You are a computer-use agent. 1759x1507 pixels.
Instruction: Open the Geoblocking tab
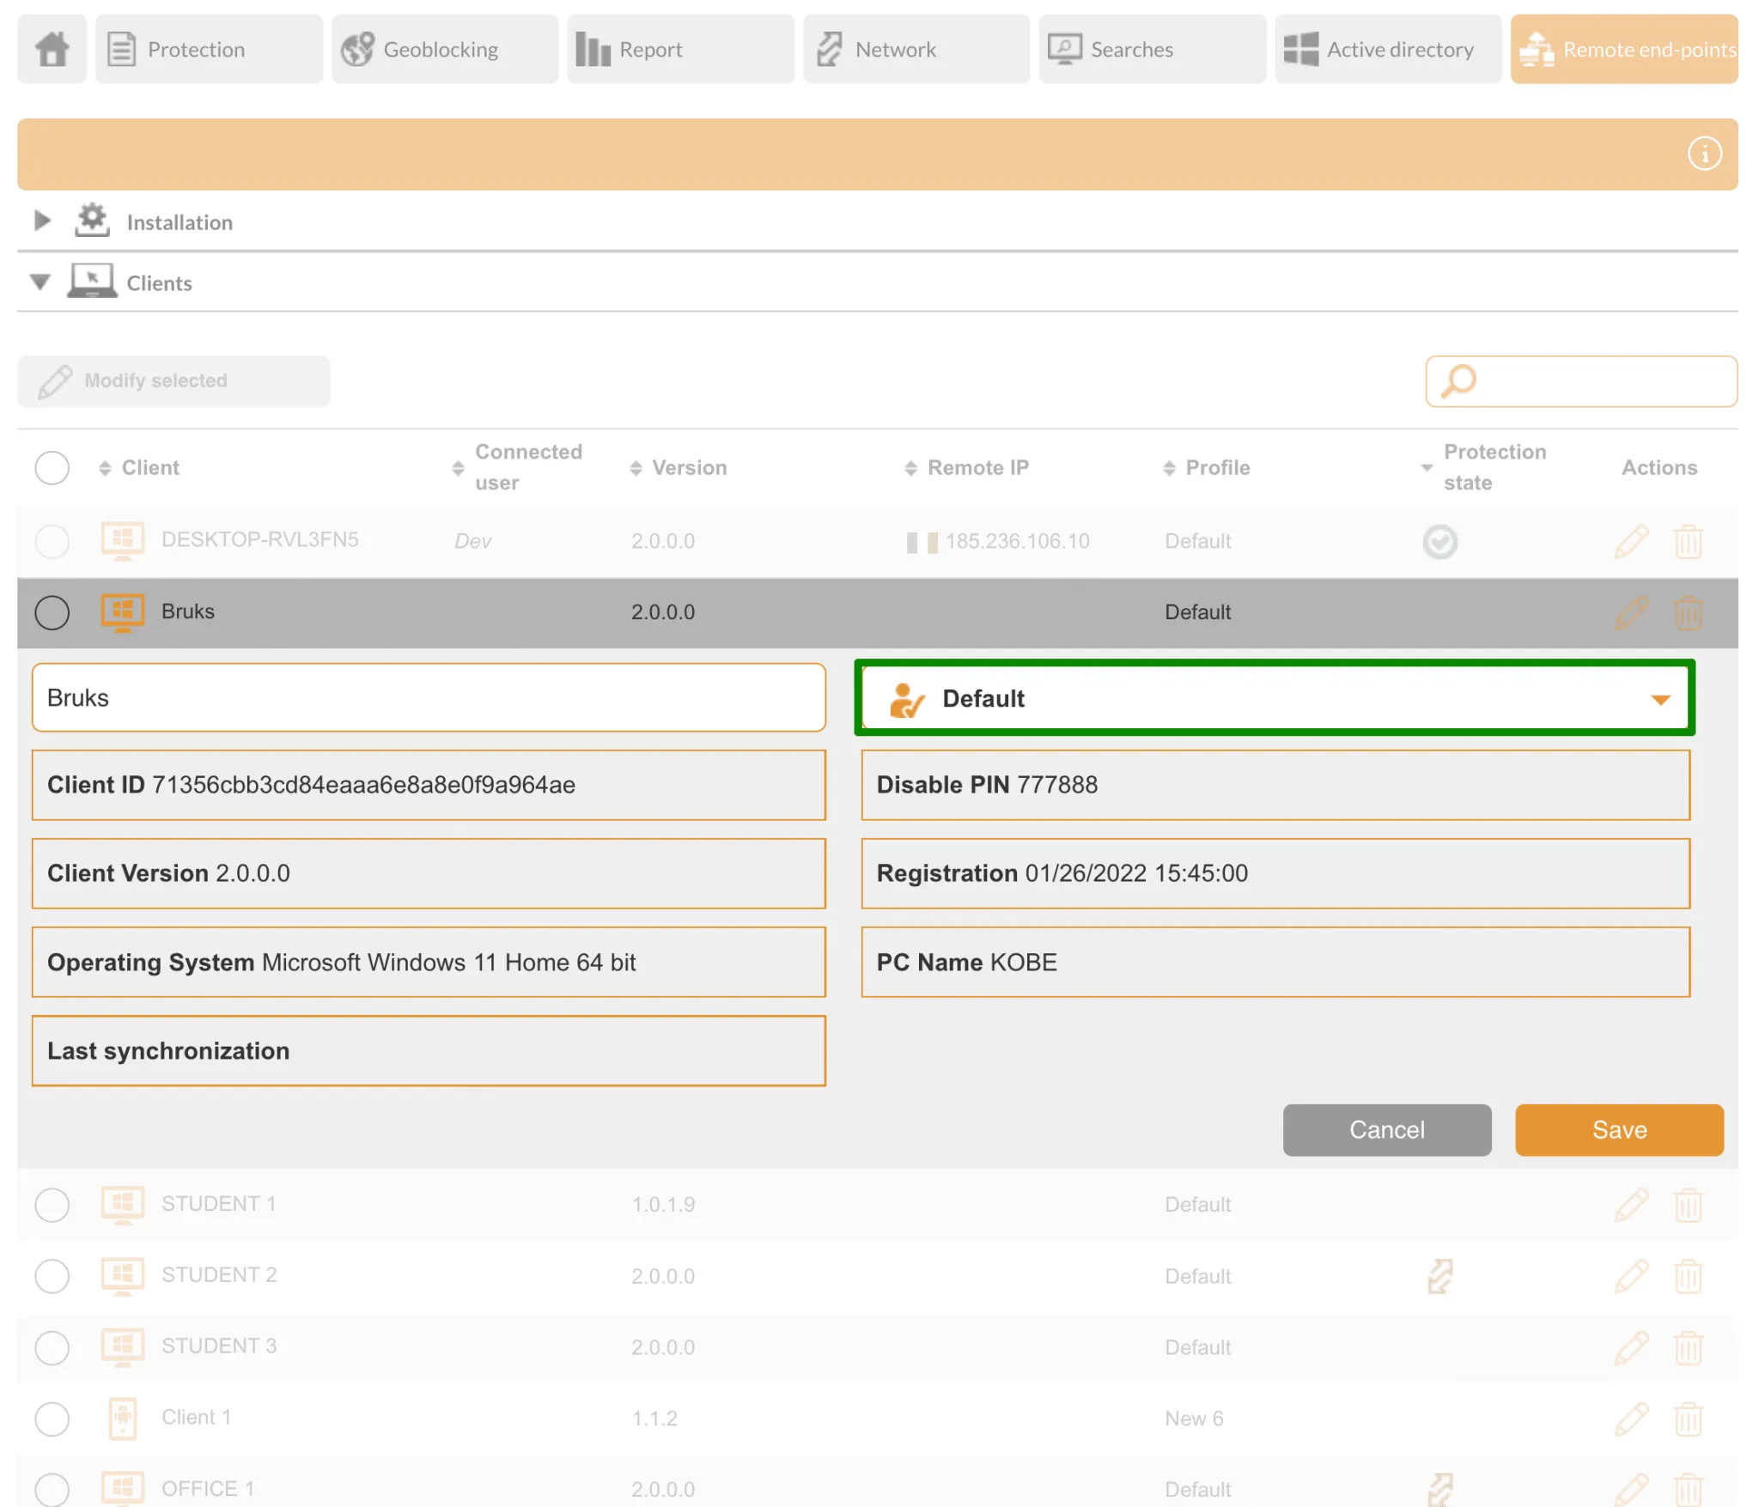tap(445, 49)
